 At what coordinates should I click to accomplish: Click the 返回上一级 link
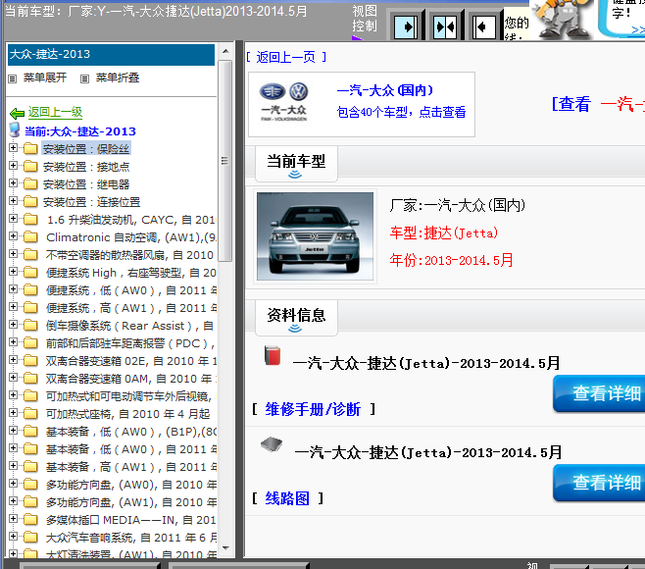tap(55, 112)
